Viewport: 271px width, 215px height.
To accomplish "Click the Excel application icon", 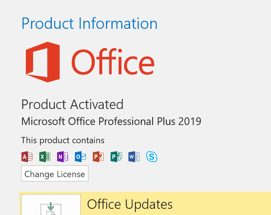I will (45, 157).
